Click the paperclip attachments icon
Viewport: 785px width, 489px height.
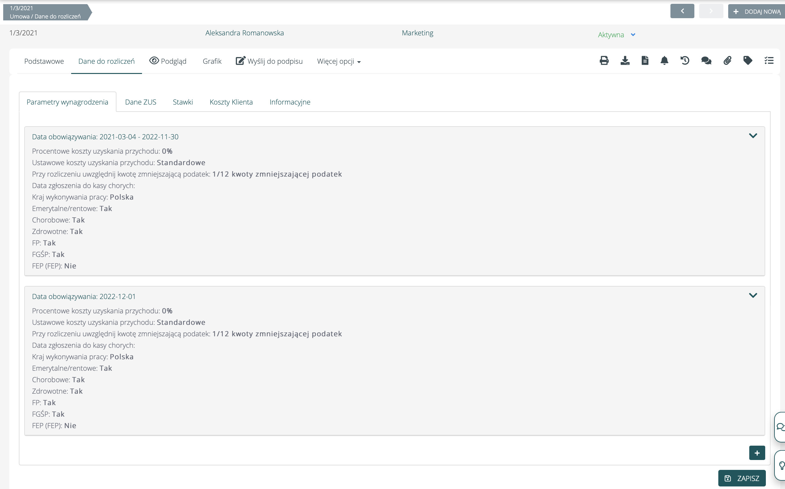727,61
